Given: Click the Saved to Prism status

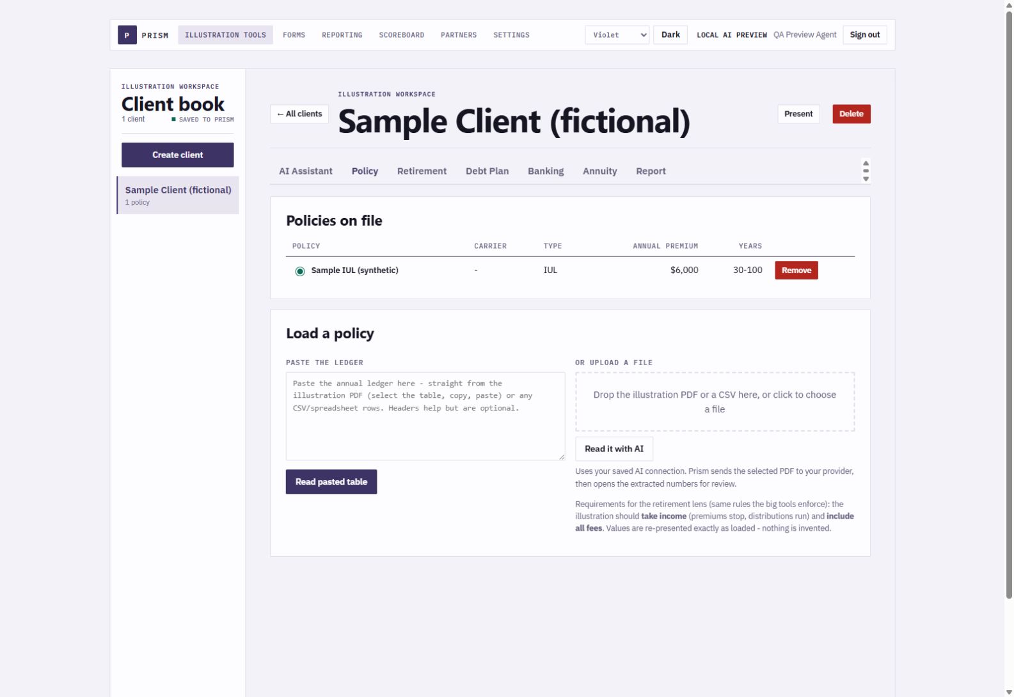Looking at the screenshot, I should coord(202,120).
